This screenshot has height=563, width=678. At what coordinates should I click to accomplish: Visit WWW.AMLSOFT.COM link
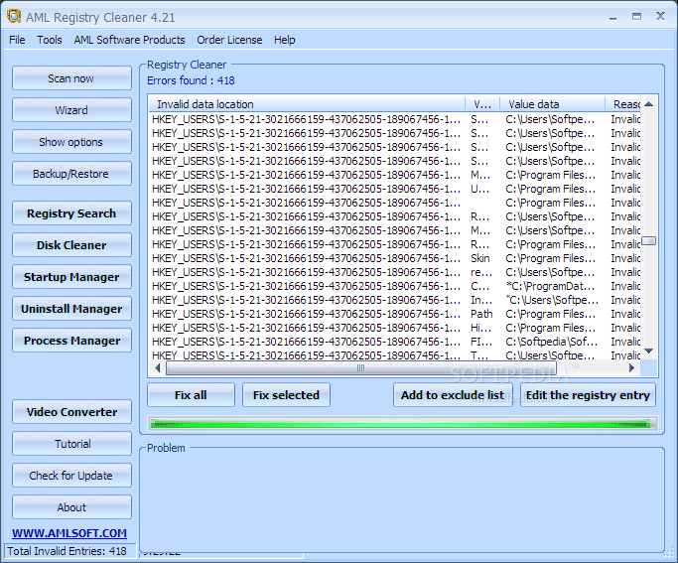(x=69, y=533)
